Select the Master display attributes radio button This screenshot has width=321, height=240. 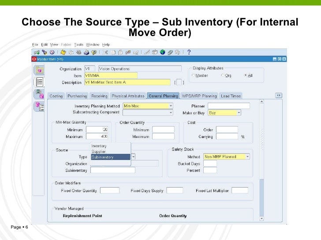(x=193, y=75)
